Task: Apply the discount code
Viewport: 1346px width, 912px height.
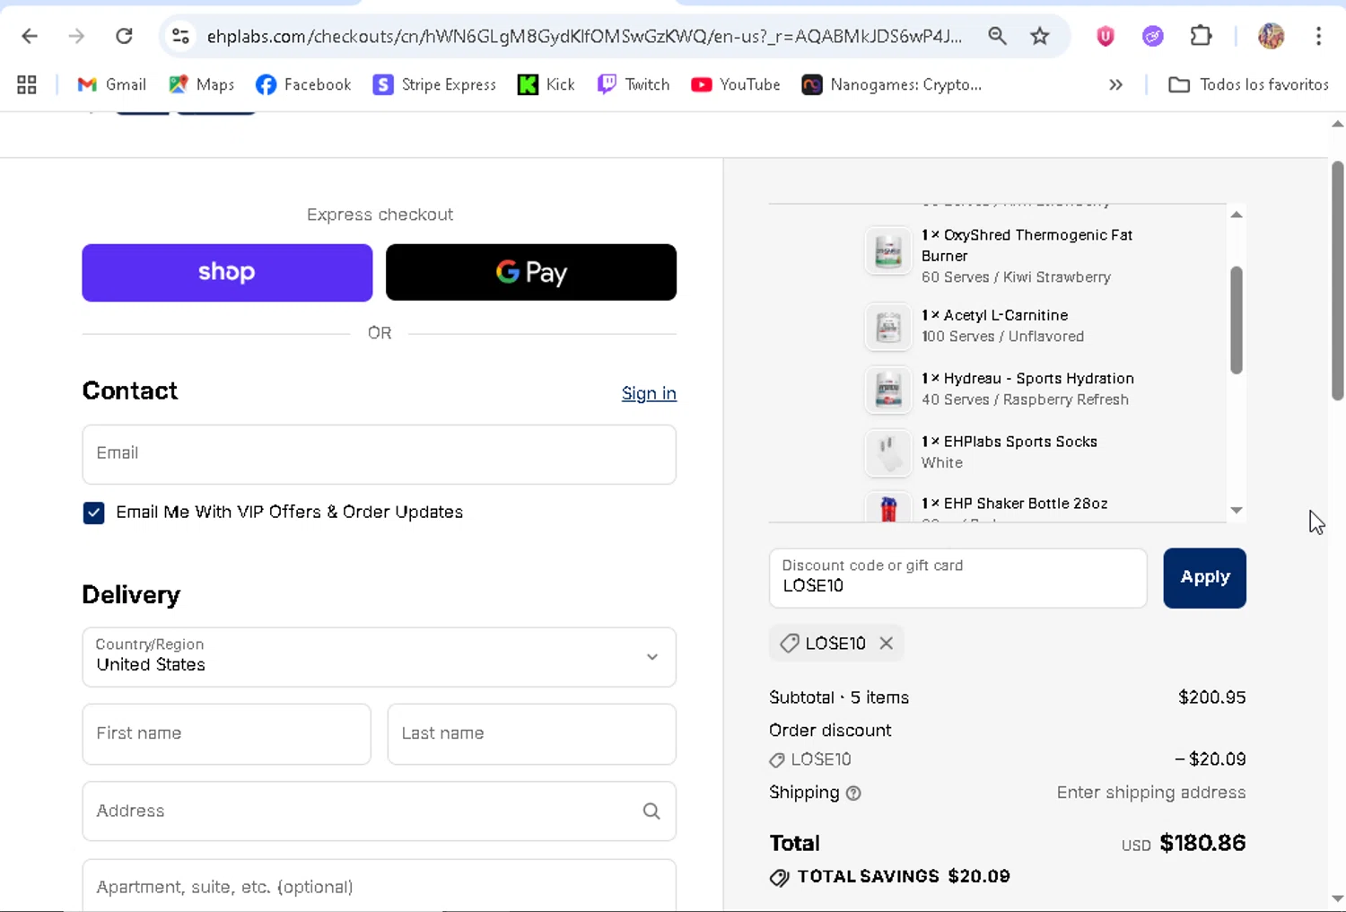Action: (1204, 578)
